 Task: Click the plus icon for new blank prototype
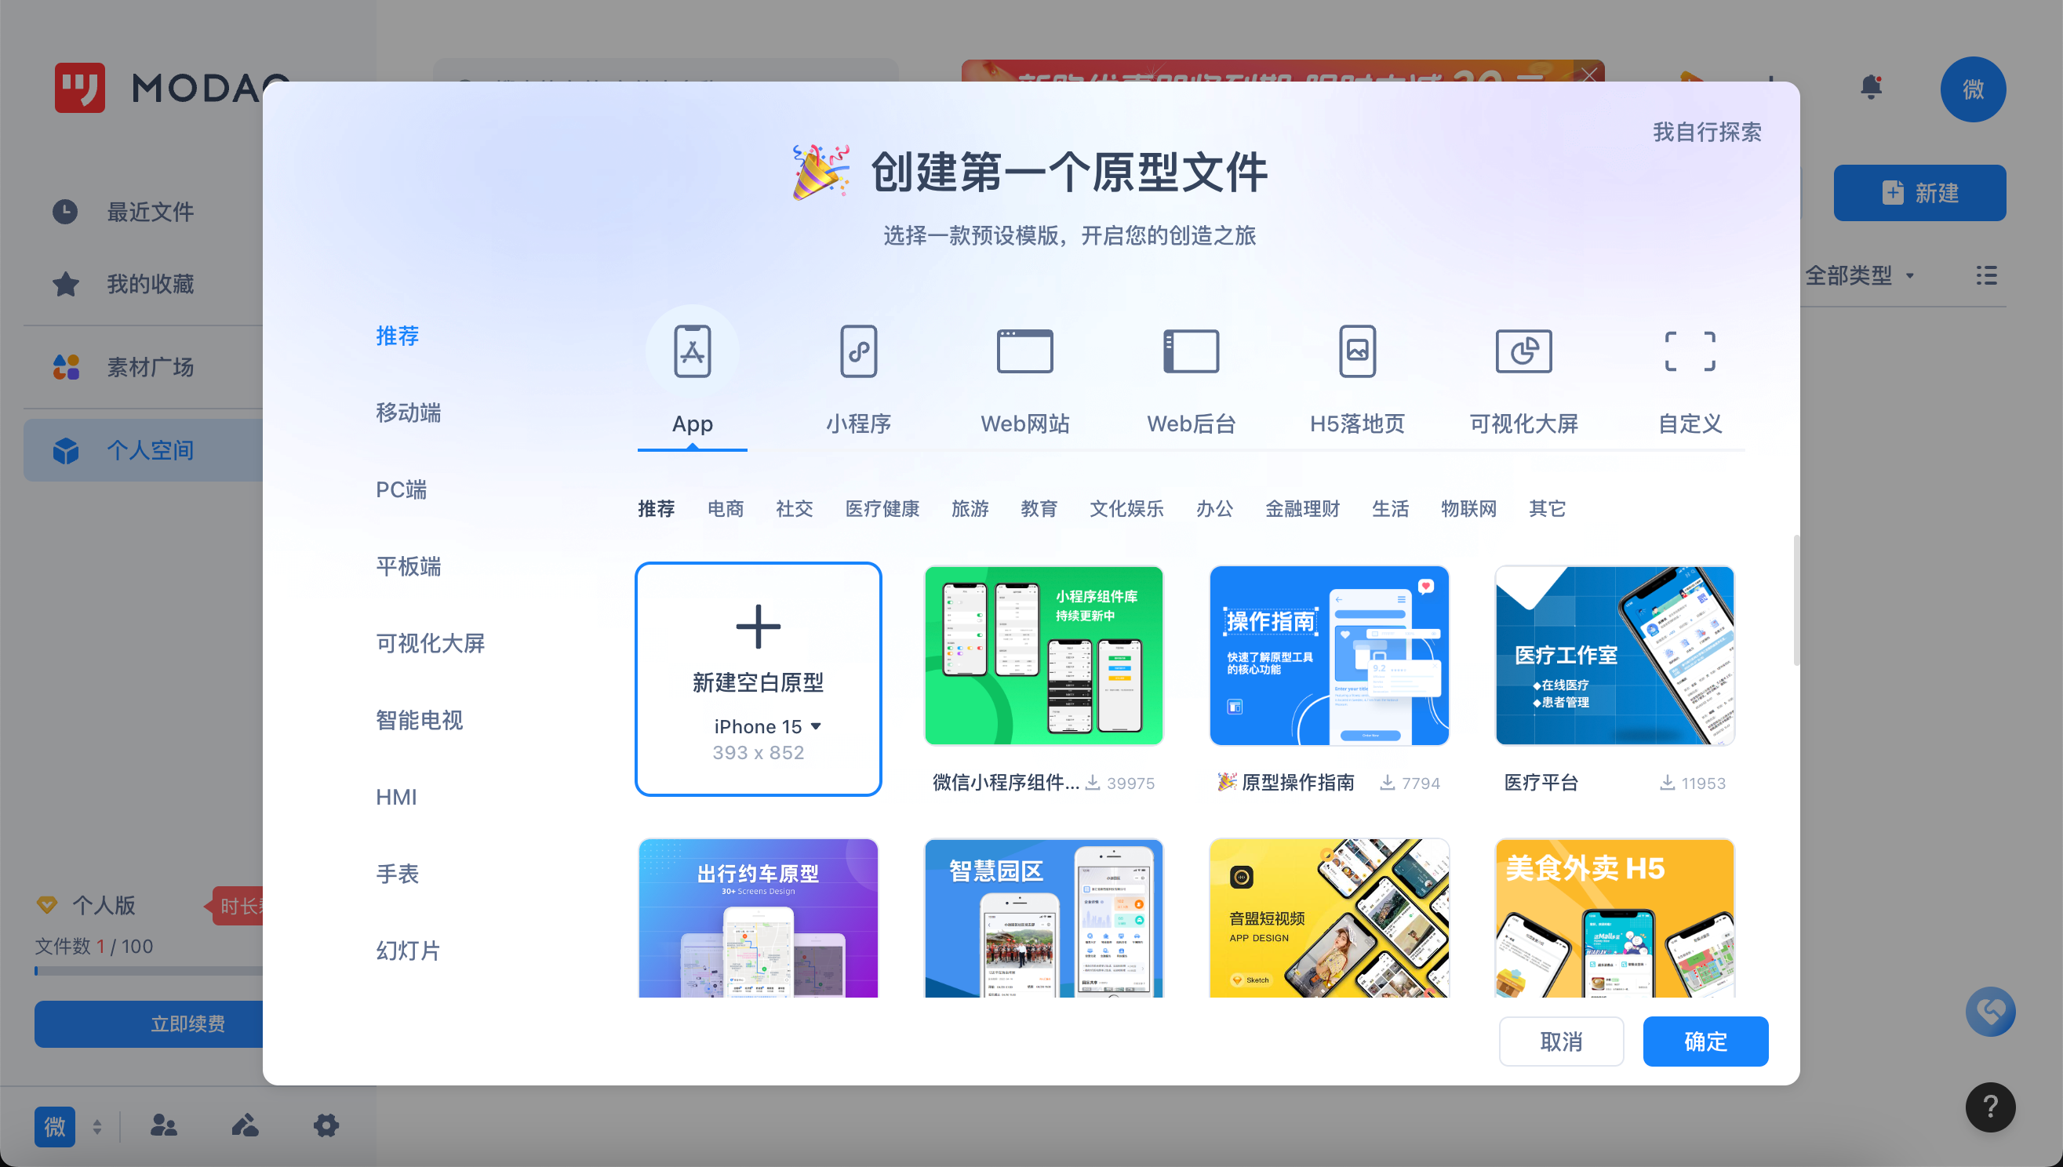coord(758,627)
